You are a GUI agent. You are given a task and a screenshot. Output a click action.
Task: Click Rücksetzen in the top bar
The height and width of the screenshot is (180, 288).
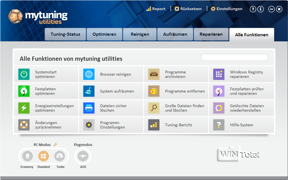point(188,9)
